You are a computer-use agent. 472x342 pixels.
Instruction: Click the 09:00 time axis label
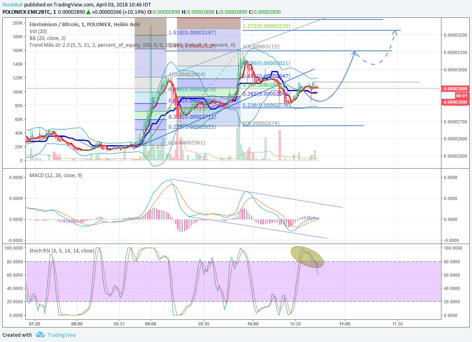click(151, 324)
